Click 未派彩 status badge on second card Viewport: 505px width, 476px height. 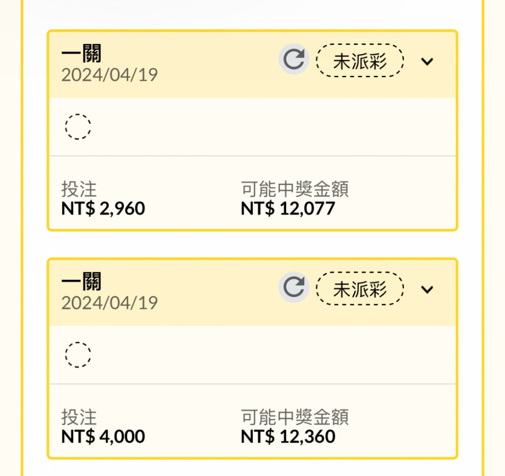pyautogui.click(x=360, y=288)
